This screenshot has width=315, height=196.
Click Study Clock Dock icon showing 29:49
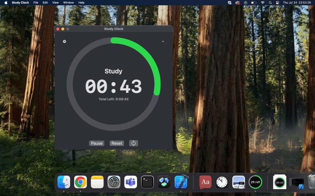point(255,182)
